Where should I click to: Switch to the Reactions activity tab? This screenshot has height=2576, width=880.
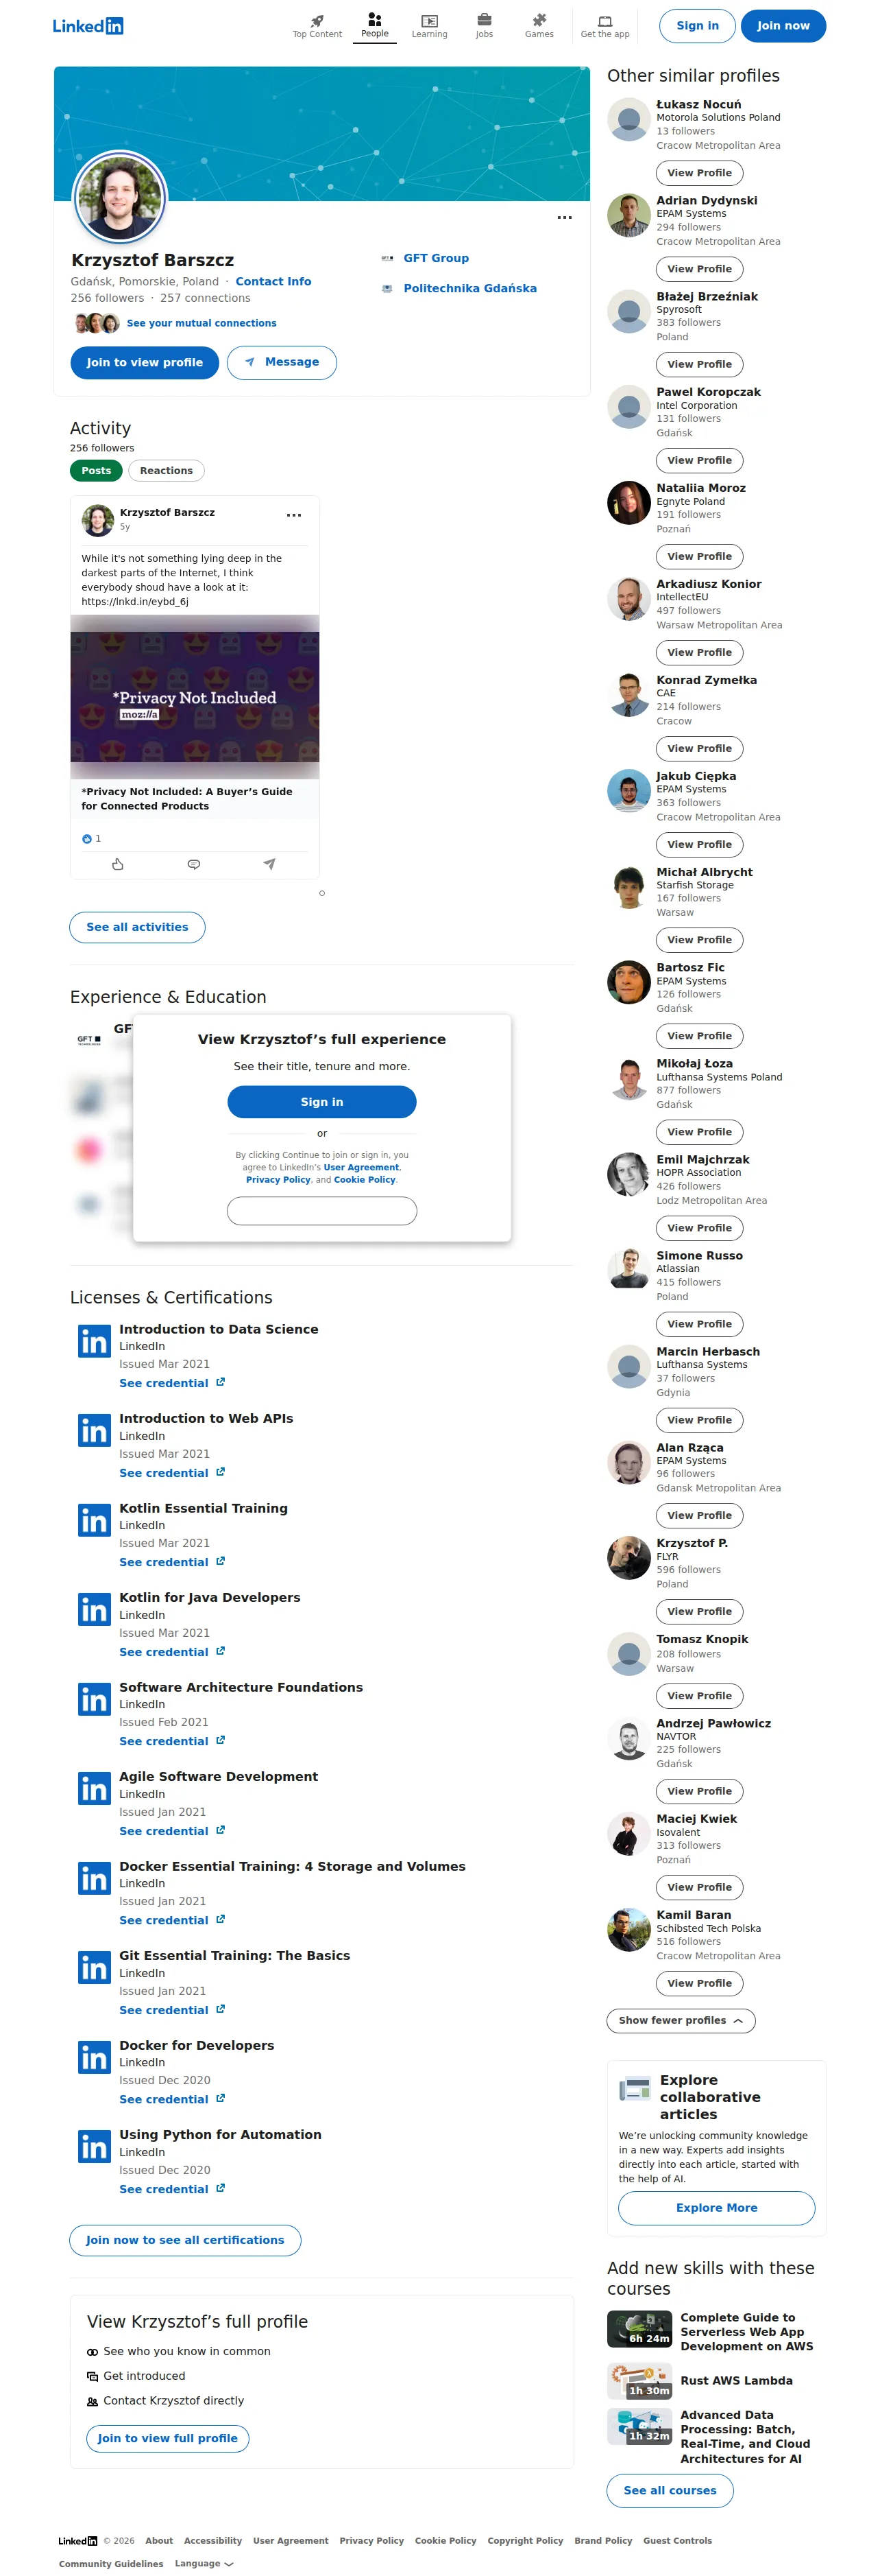[166, 471]
